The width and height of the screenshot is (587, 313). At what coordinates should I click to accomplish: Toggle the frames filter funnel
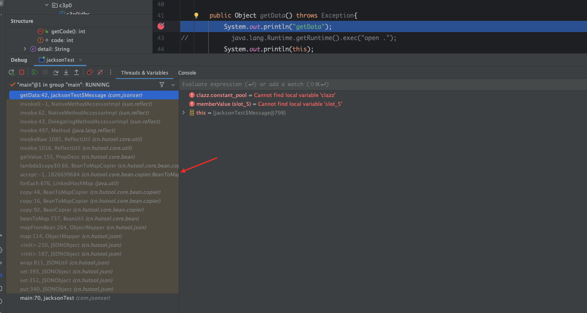(162, 85)
